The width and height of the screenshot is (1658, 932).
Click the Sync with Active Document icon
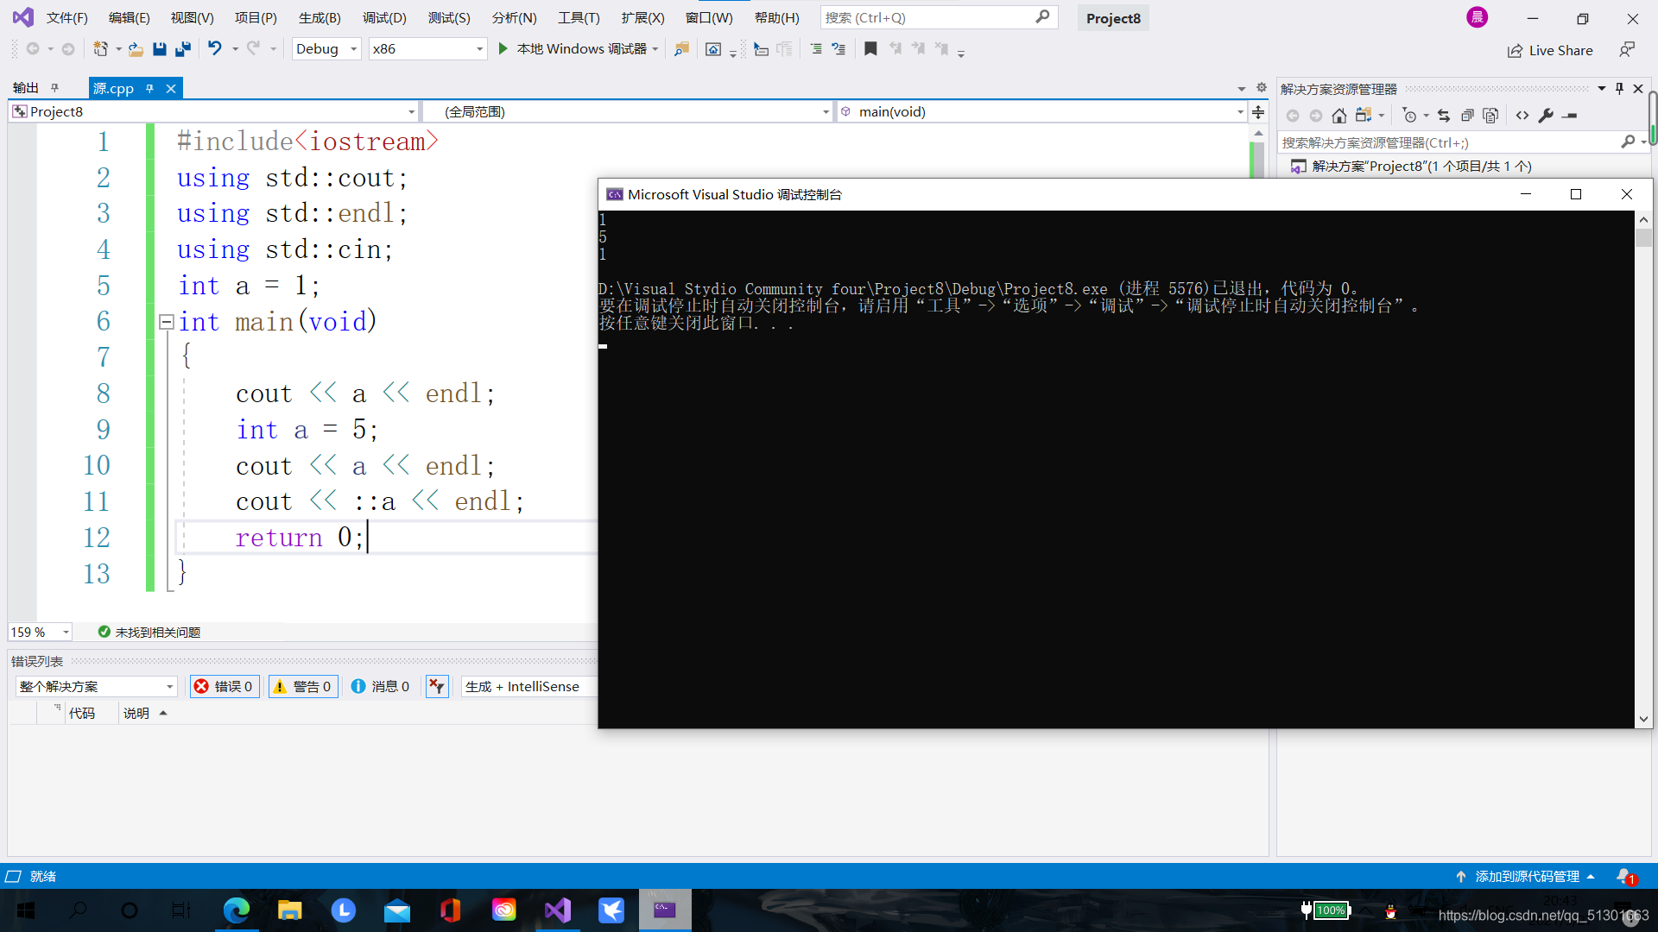pyautogui.click(x=1444, y=116)
